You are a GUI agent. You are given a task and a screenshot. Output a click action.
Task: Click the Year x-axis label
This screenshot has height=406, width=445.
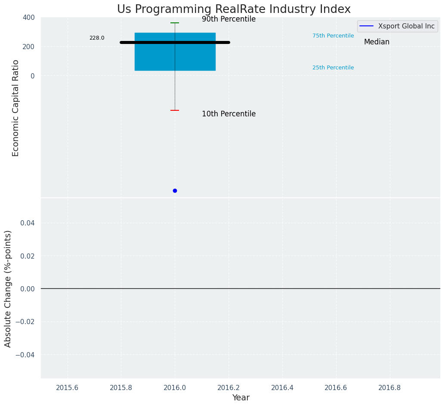coord(241,398)
